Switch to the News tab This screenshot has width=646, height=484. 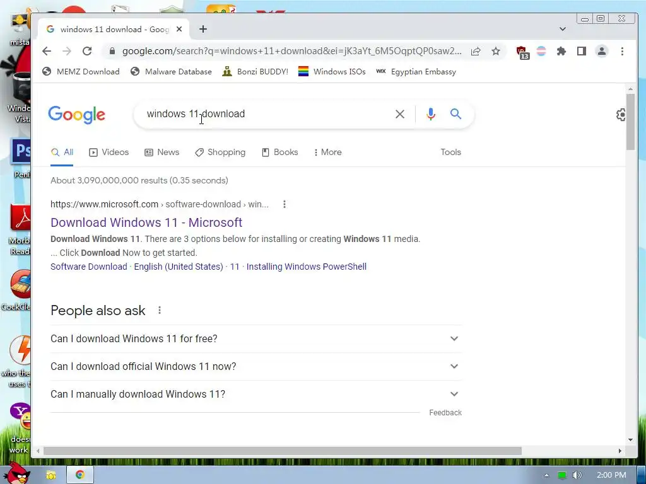(x=162, y=153)
